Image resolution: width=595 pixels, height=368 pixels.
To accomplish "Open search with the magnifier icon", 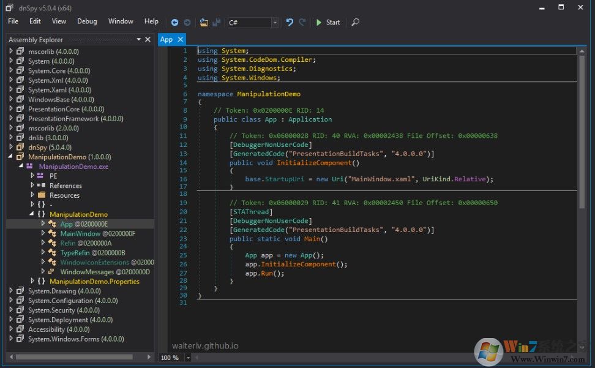I will pyautogui.click(x=355, y=22).
